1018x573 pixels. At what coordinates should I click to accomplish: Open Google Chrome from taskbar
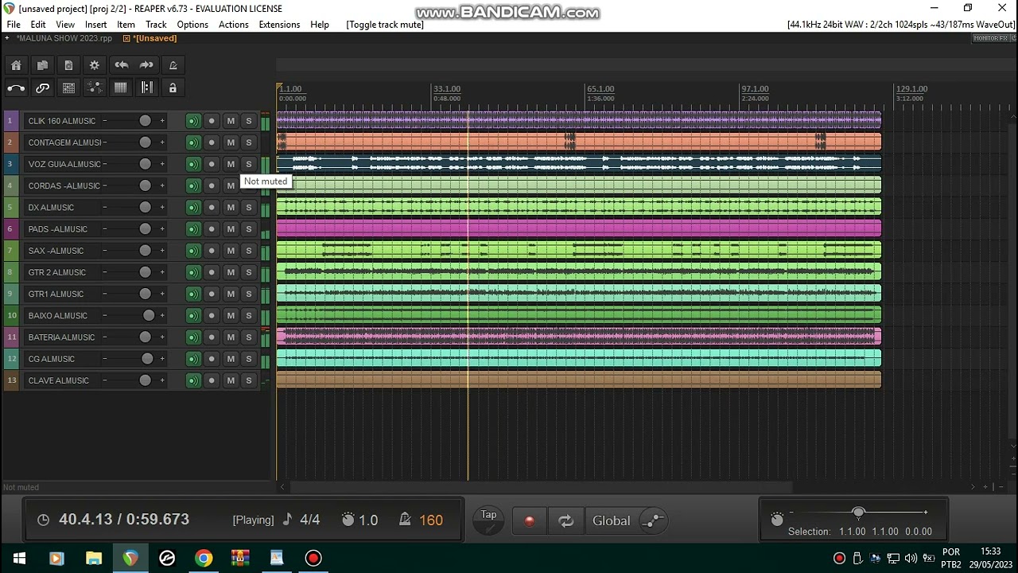point(204,558)
